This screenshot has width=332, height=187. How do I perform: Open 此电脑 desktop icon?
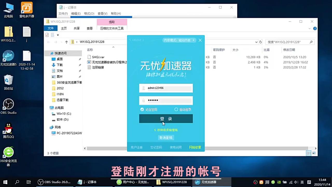[x=8, y=10]
